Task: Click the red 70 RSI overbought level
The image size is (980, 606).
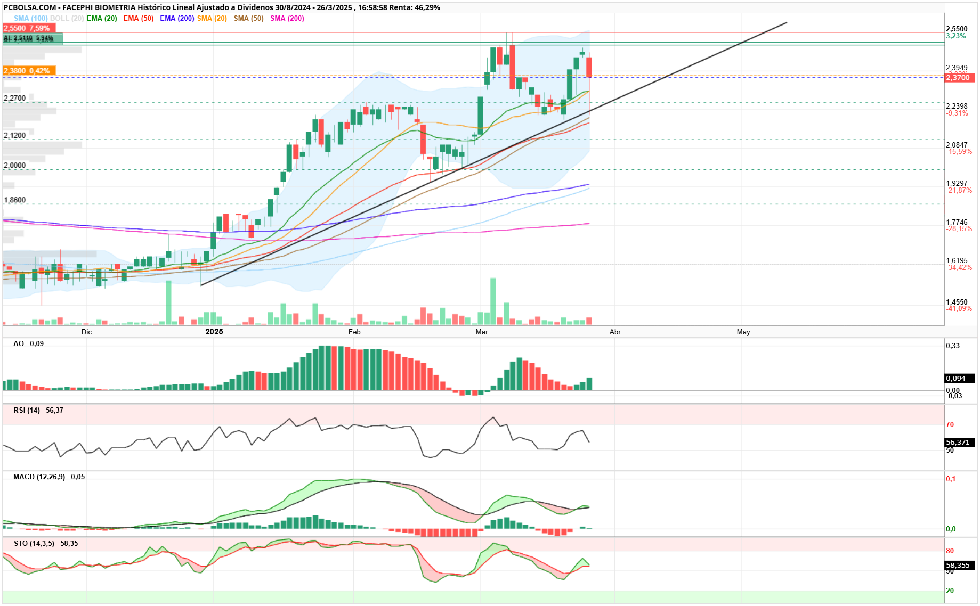Action: tap(950, 425)
